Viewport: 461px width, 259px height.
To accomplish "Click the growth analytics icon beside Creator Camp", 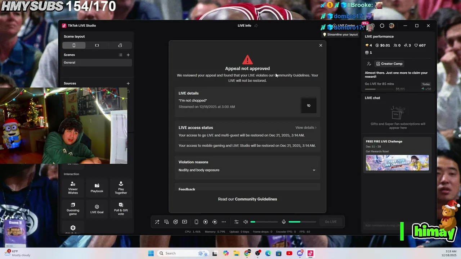I will [x=369, y=64].
